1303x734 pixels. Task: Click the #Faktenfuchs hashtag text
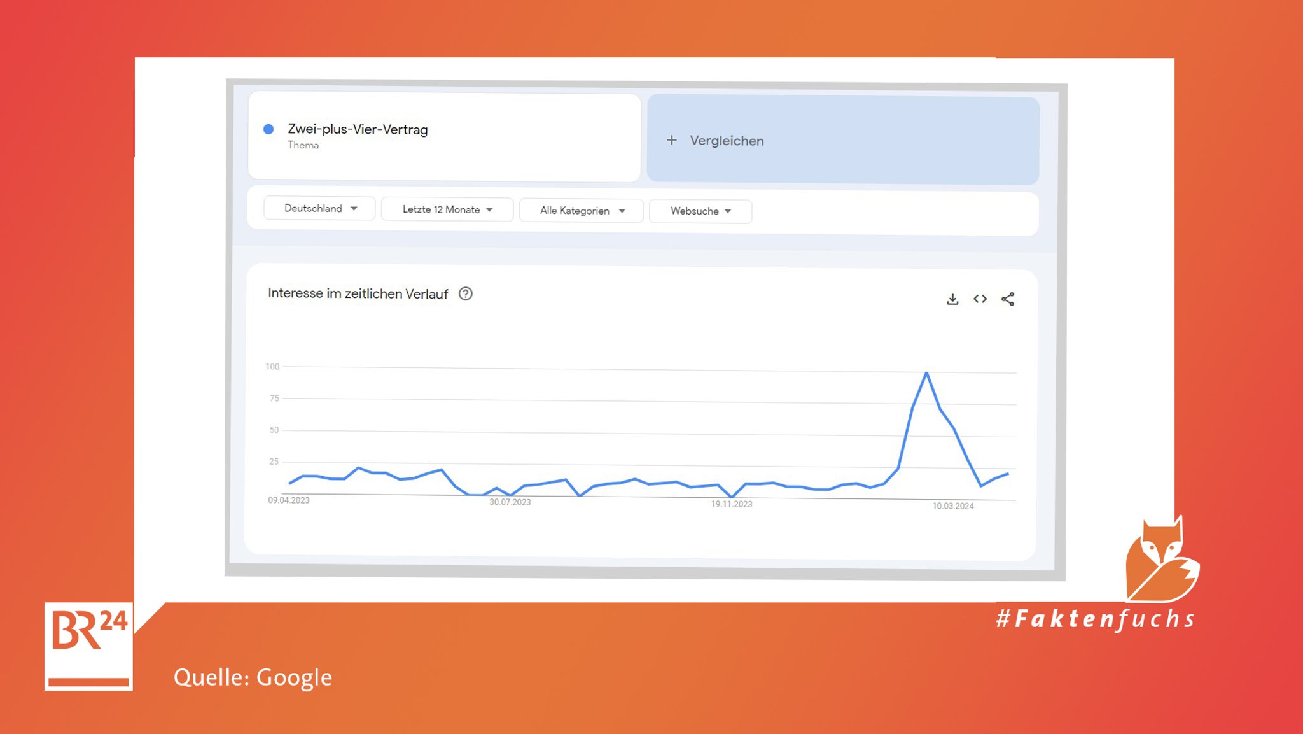click(x=1096, y=619)
